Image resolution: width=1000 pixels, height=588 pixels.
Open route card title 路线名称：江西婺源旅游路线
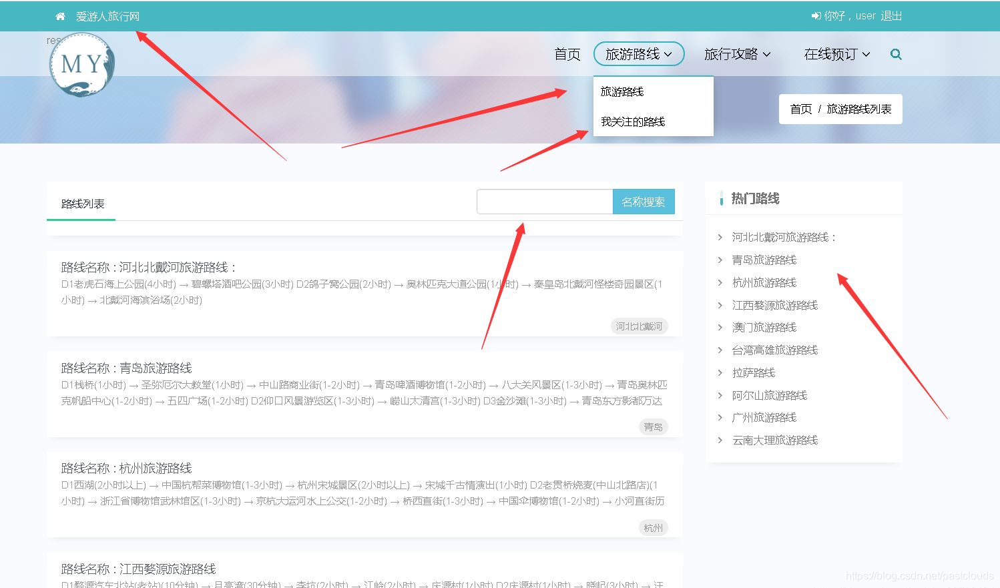coord(138,569)
